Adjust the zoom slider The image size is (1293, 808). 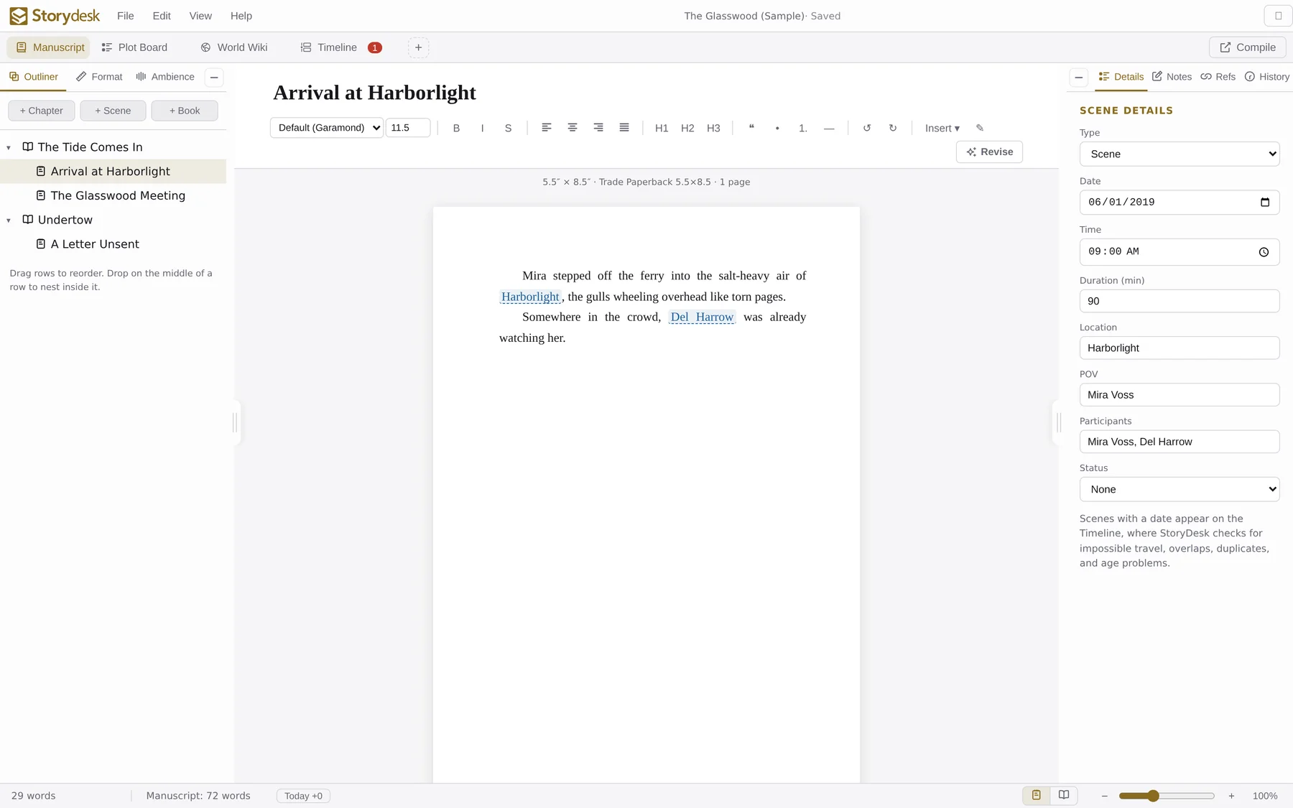click(1167, 796)
